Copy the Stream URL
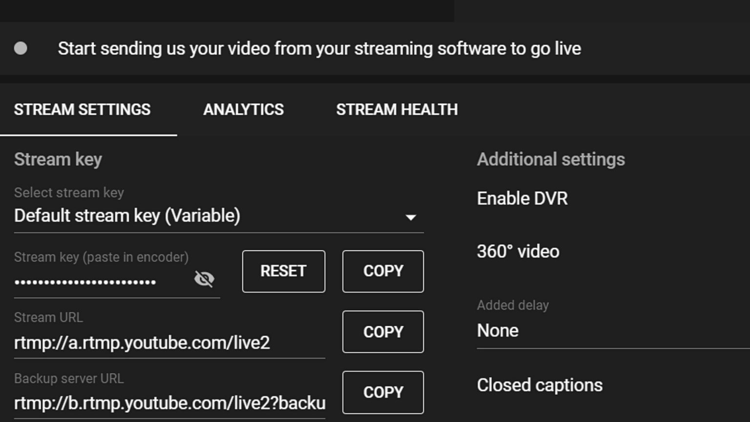The height and width of the screenshot is (422, 750). [x=383, y=332]
